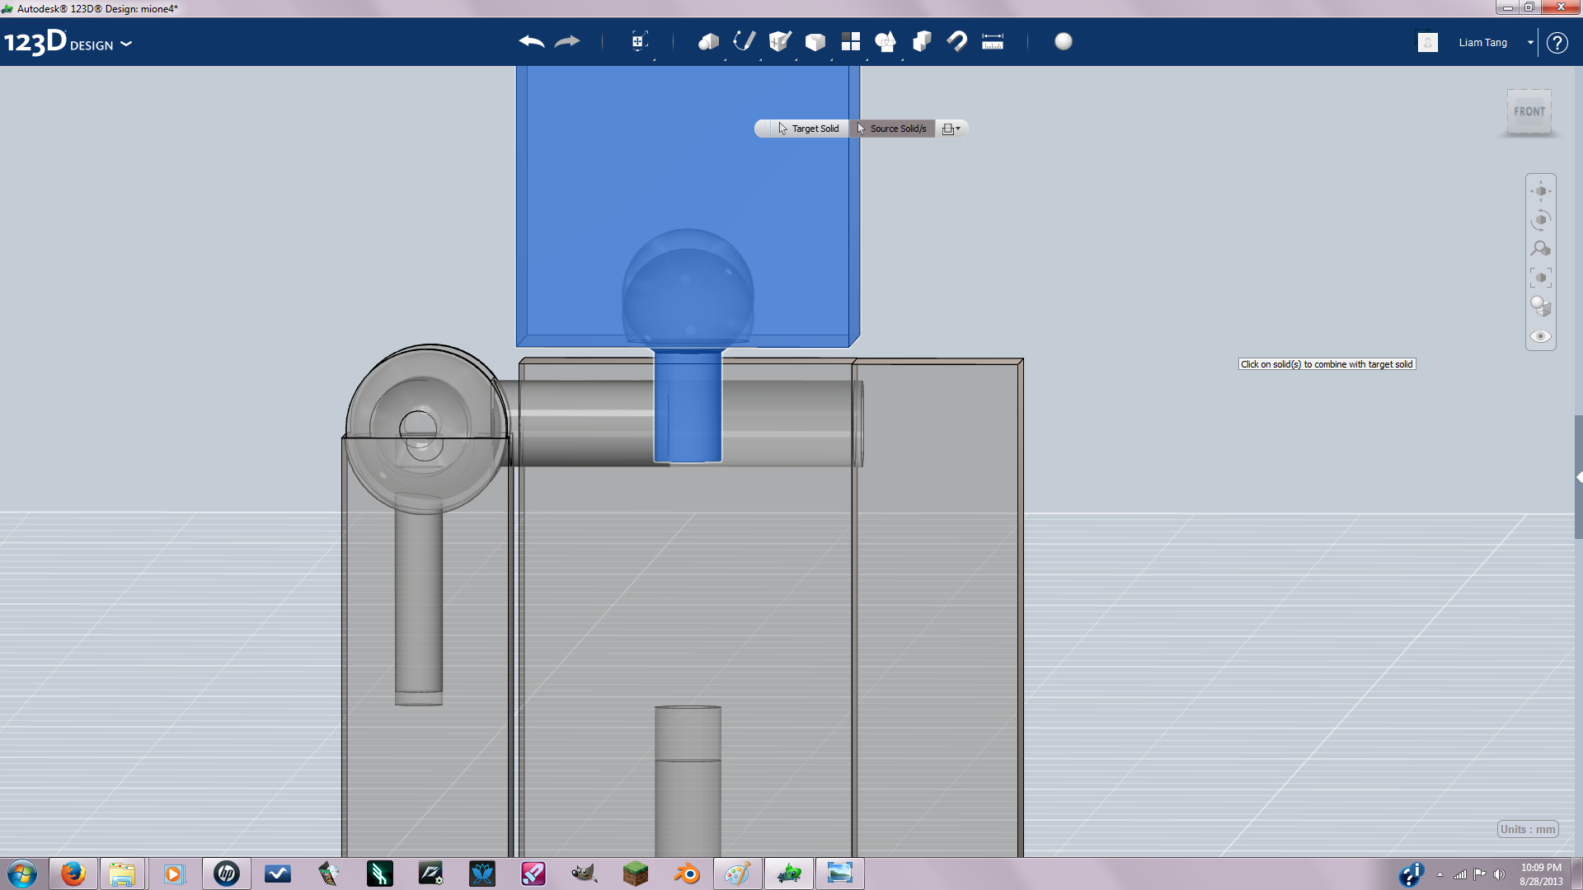Open the Modify tool menu
The image size is (1583, 890).
click(815, 41)
